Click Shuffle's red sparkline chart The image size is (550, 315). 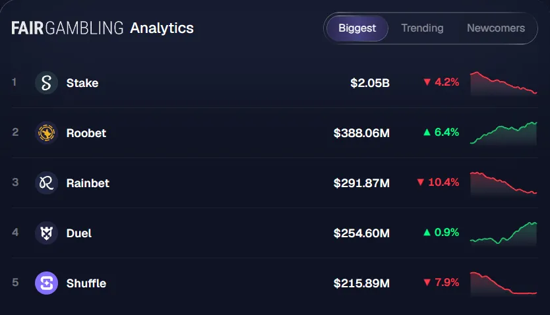tap(503, 284)
